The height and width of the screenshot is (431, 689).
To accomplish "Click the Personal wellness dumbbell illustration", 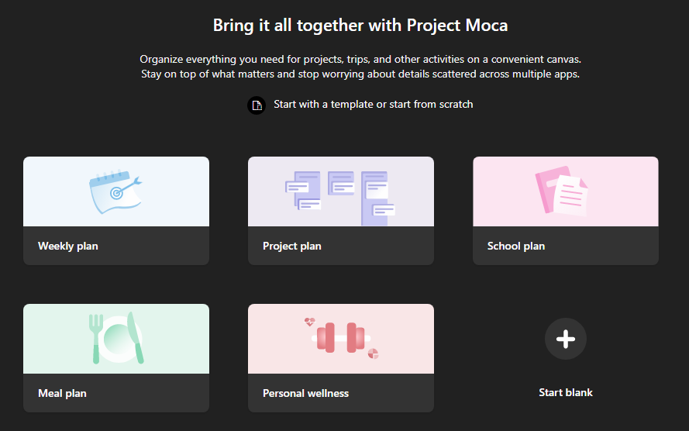I will tap(340, 339).
